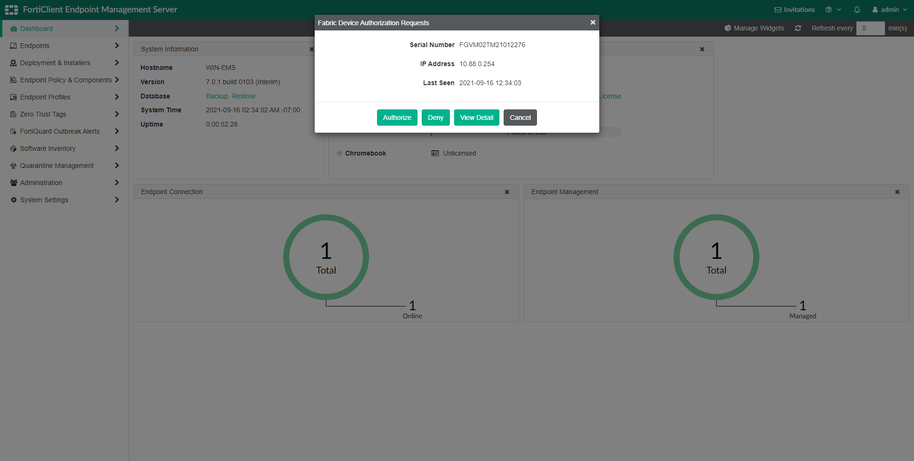Open the admin account dropdown arrow

click(x=904, y=10)
